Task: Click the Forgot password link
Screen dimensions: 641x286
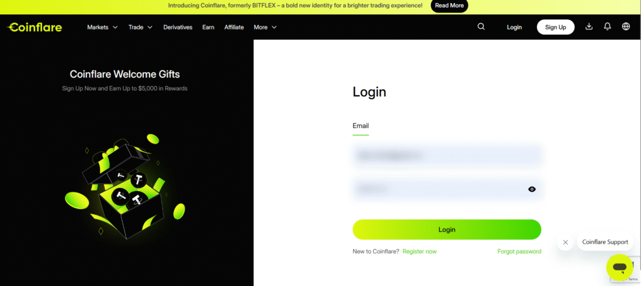Action: pos(519,252)
